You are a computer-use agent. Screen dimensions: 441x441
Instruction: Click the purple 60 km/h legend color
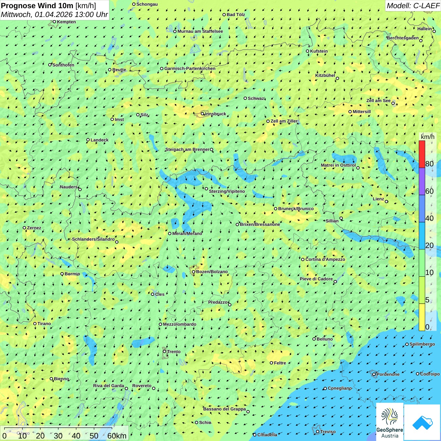click(x=422, y=181)
